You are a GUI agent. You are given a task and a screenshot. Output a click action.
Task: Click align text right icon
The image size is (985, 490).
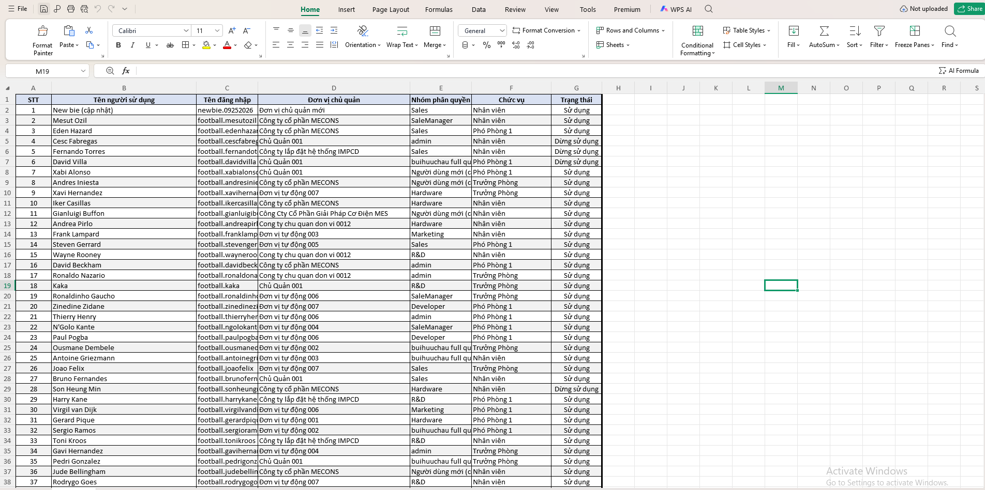305,45
